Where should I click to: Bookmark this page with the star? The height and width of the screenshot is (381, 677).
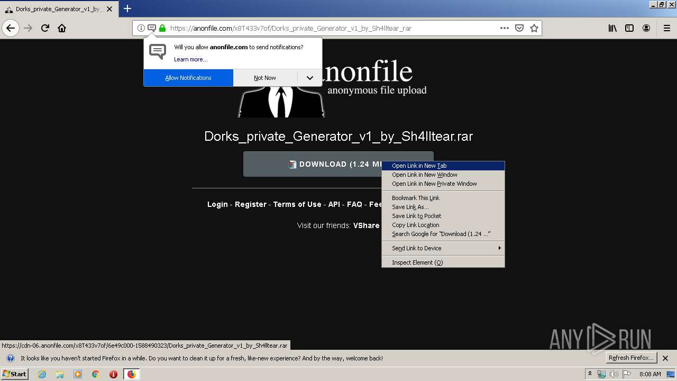tap(534, 28)
